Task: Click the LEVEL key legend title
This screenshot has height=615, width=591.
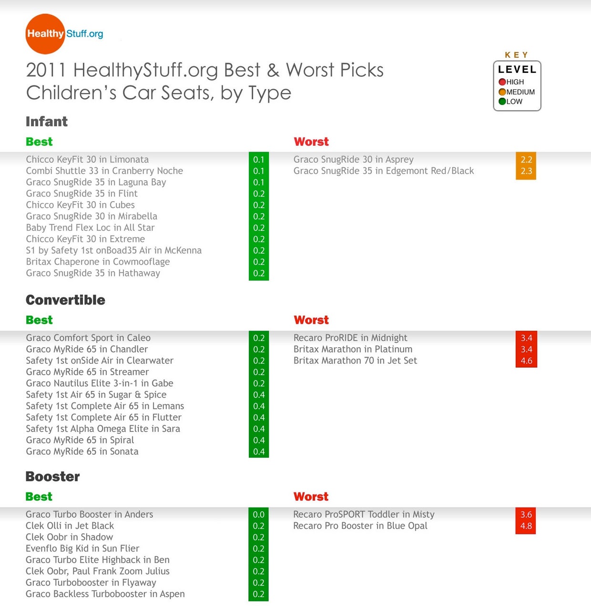Action: click(x=517, y=69)
